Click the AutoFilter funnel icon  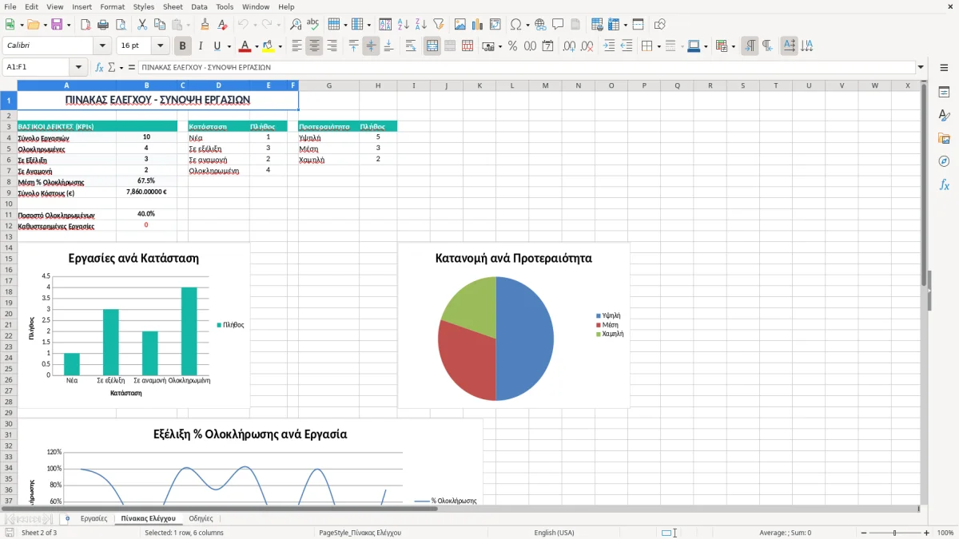click(438, 25)
